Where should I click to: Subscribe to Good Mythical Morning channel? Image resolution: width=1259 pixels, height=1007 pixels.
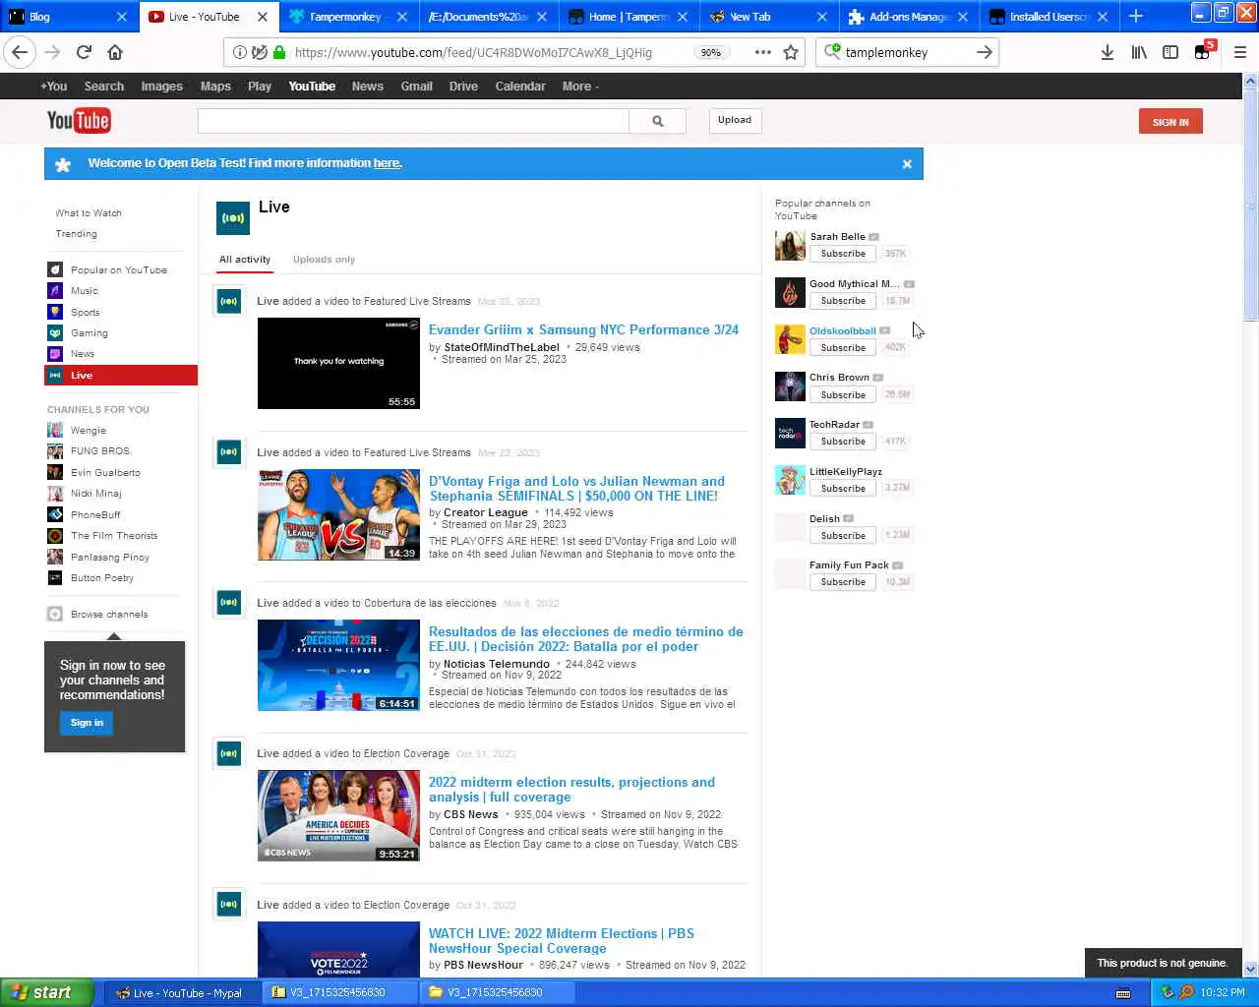click(843, 301)
